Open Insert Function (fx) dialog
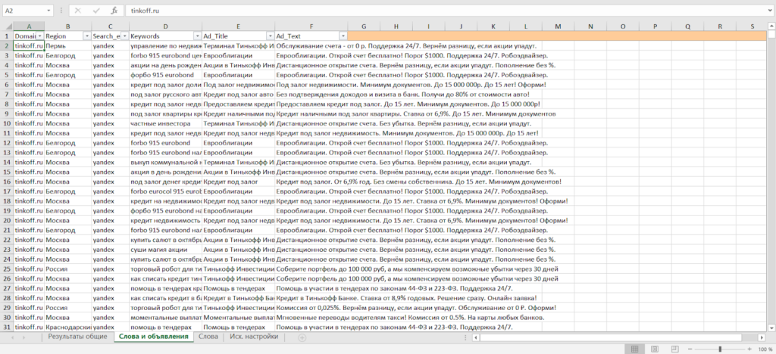The height and width of the screenshot is (354, 776). (114, 11)
